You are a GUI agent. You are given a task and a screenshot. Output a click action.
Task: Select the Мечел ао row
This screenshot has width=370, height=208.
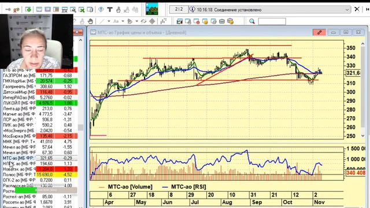(x=40, y=147)
